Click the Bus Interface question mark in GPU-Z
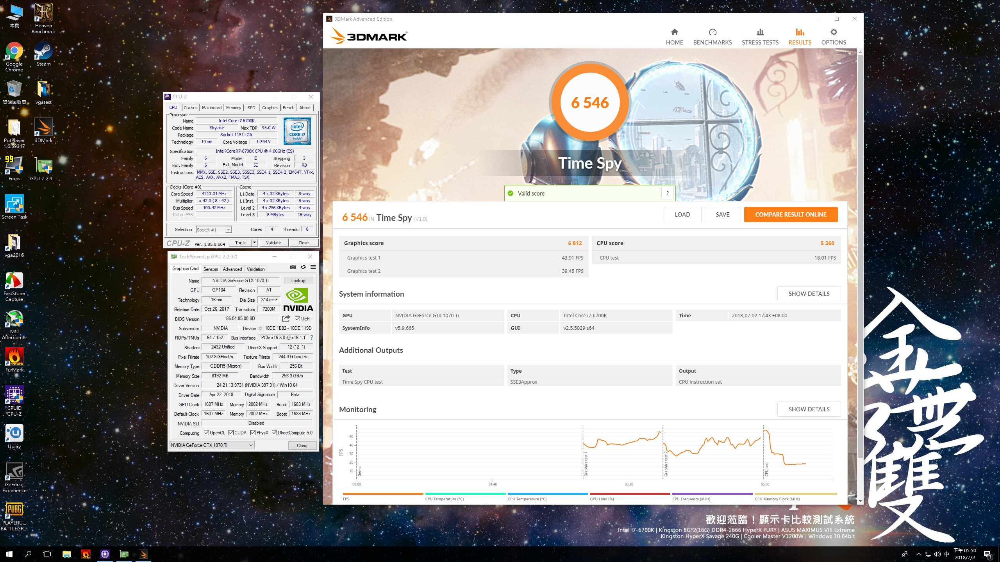 (x=312, y=338)
